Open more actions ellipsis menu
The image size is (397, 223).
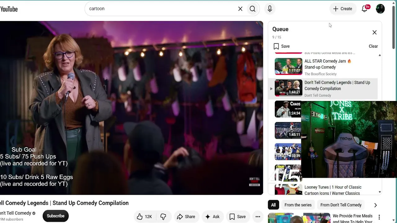[x=258, y=216]
